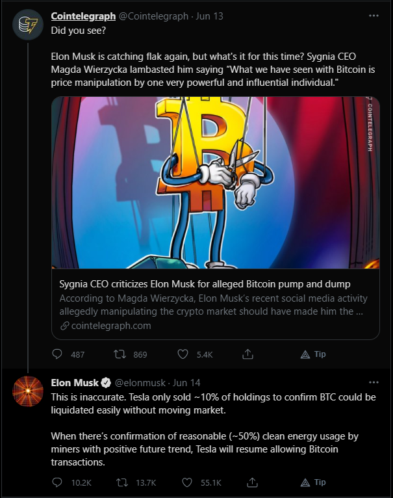Share the Cointelegraph tweet
Screen dimensions: 393x498
click(x=248, y=354)
